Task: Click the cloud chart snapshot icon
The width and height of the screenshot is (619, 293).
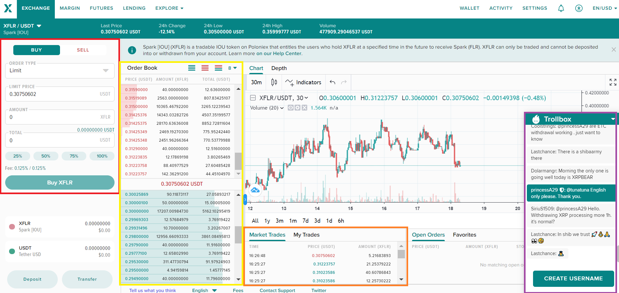Action: (x=255, y=190)
